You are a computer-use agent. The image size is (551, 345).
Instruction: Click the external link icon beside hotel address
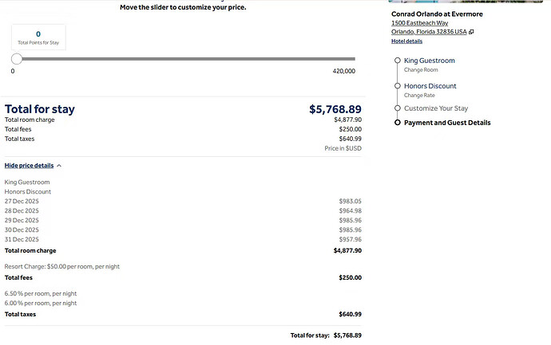(471, 32)
